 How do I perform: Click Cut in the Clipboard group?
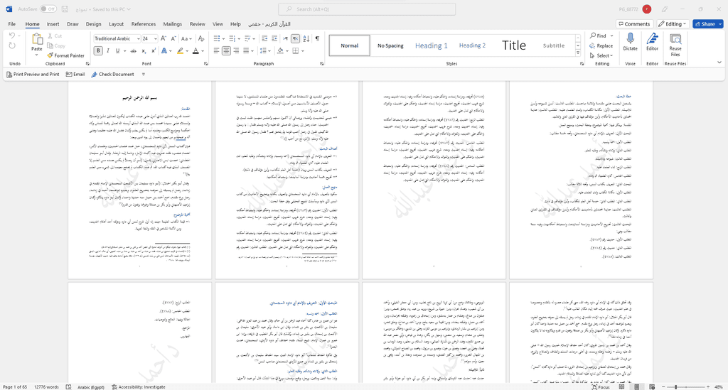[x=55, y=36]
